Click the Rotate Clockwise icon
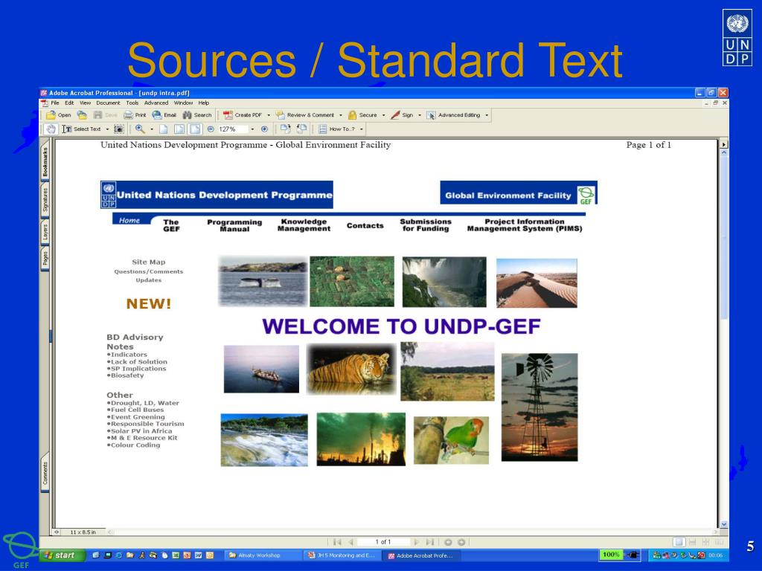762x571 pixels. pos(286,129)
